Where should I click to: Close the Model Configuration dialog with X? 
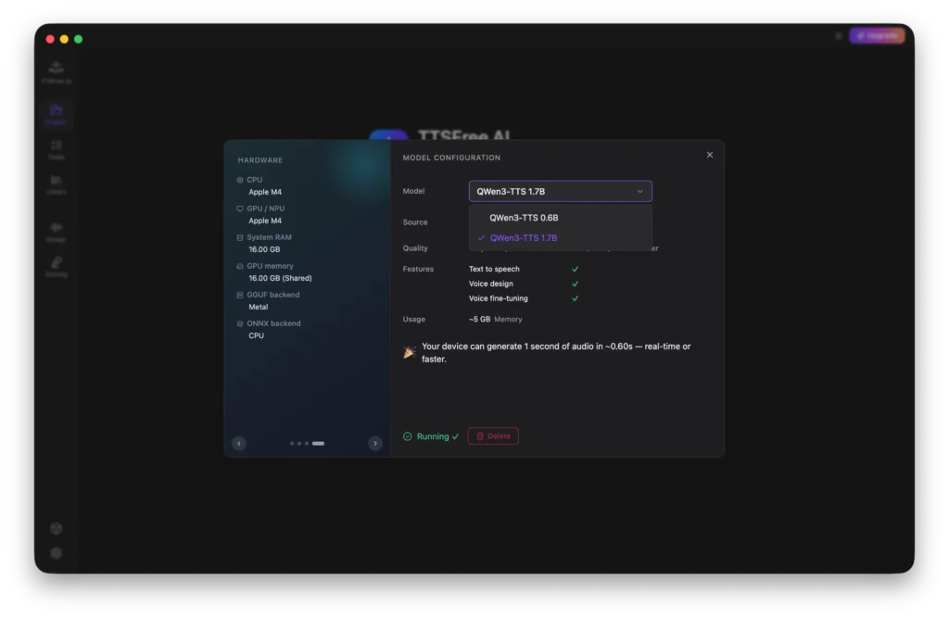(x=709, y=155)
